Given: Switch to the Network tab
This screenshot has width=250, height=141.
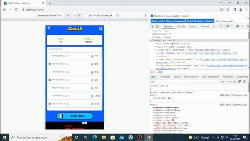Looking at the screenshot, I should [205, 27].
